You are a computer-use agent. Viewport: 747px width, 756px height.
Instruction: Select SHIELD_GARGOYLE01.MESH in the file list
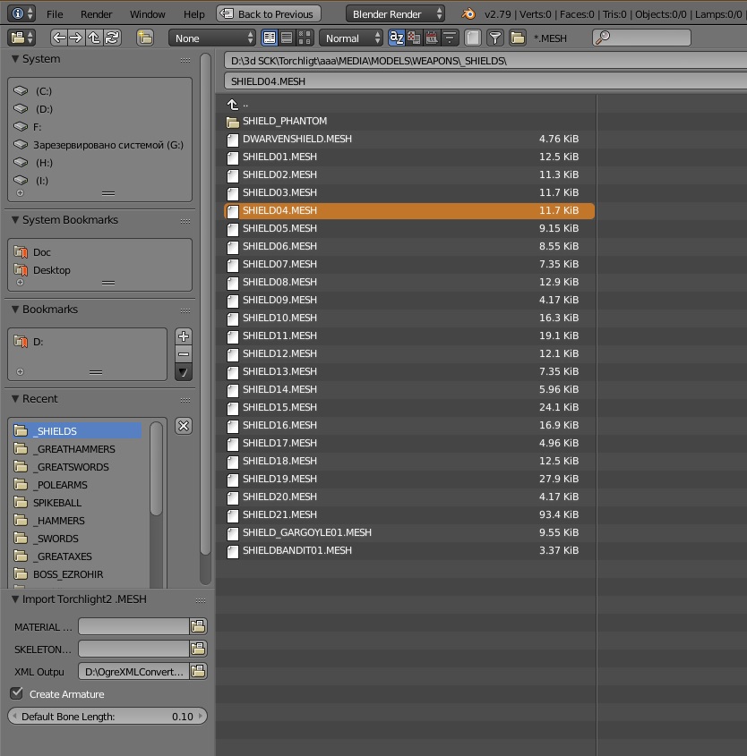tap(306, 532)
